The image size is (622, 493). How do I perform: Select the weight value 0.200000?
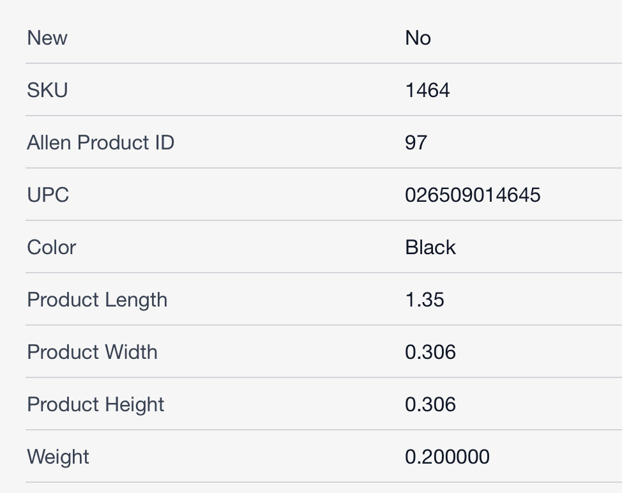[447, 457]
